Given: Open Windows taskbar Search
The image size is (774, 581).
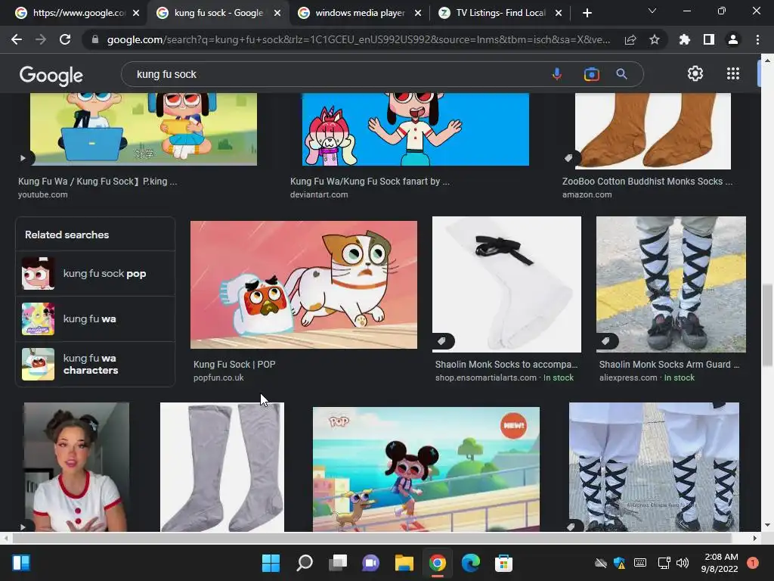Looking at the screenshot, I should coord(304,563).
